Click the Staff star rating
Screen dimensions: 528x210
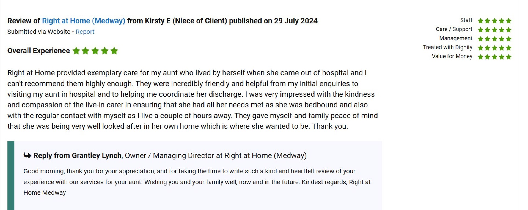tap(494, 21)
